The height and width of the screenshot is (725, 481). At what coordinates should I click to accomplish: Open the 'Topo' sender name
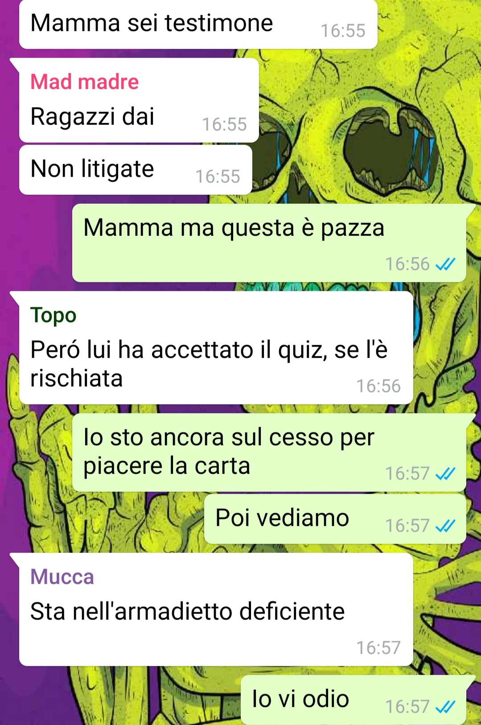[x=53, y=315]
